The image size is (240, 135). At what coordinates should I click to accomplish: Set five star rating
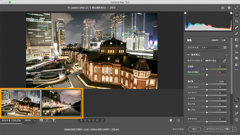click(x=97, y=120)
